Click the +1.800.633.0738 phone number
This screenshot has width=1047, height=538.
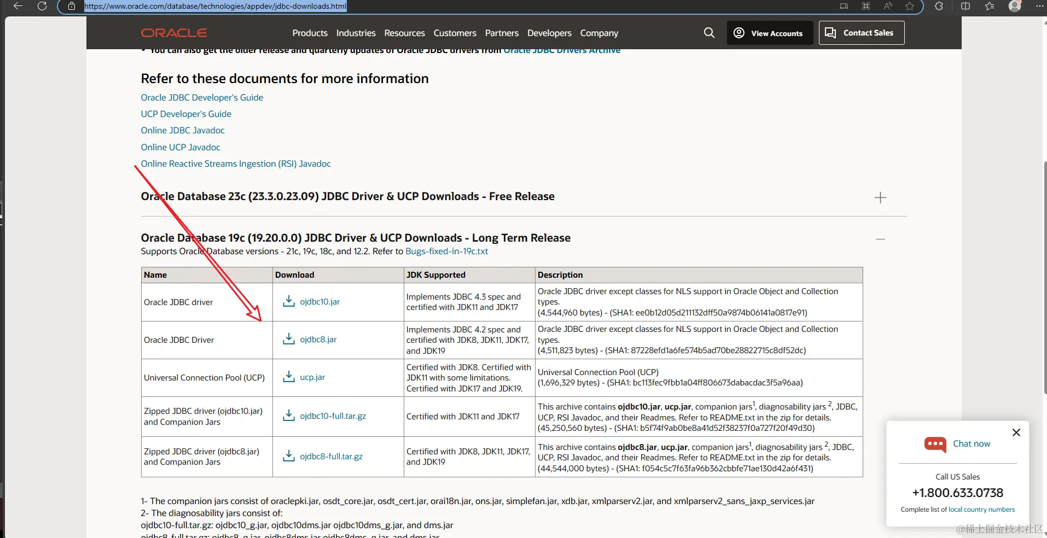click(958, 493)
